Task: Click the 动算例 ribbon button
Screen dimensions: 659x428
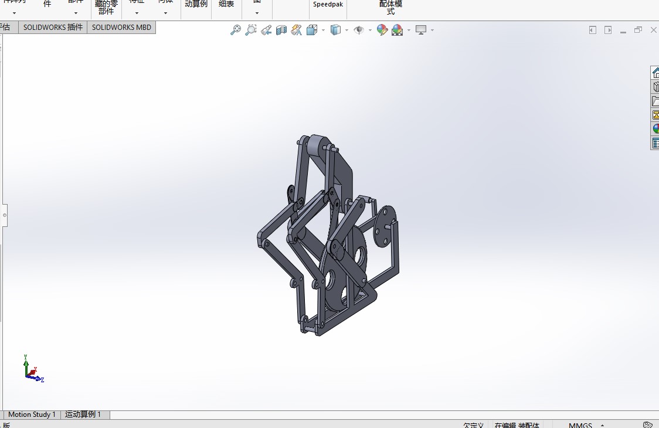Action: [196, 4]
